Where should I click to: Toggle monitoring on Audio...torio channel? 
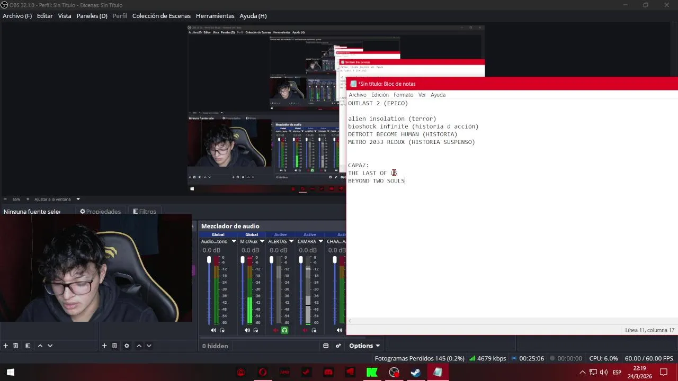pyautogui.click(x=222, y=330)
